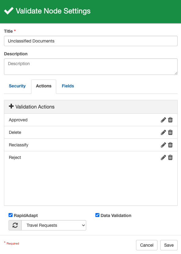This screenshot has width=181, height=254.
Task: Switch to the Security tab
Action: pos(17,86)
